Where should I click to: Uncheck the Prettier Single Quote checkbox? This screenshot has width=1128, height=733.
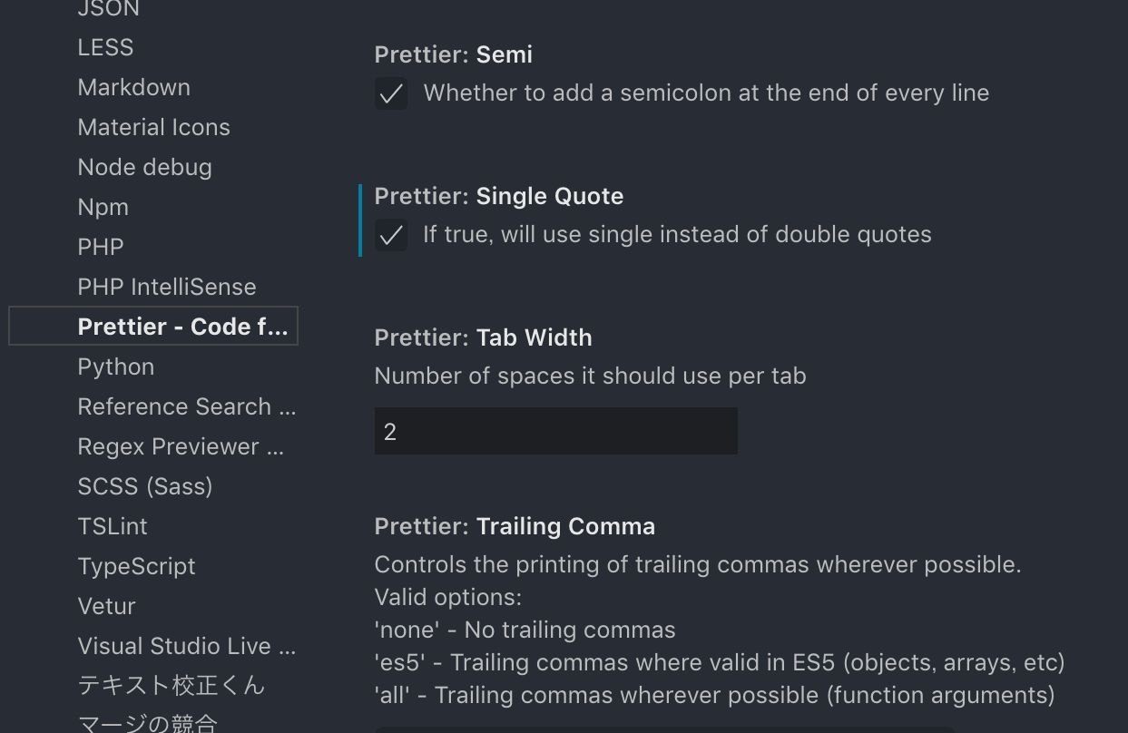click(x=391, y=236)
